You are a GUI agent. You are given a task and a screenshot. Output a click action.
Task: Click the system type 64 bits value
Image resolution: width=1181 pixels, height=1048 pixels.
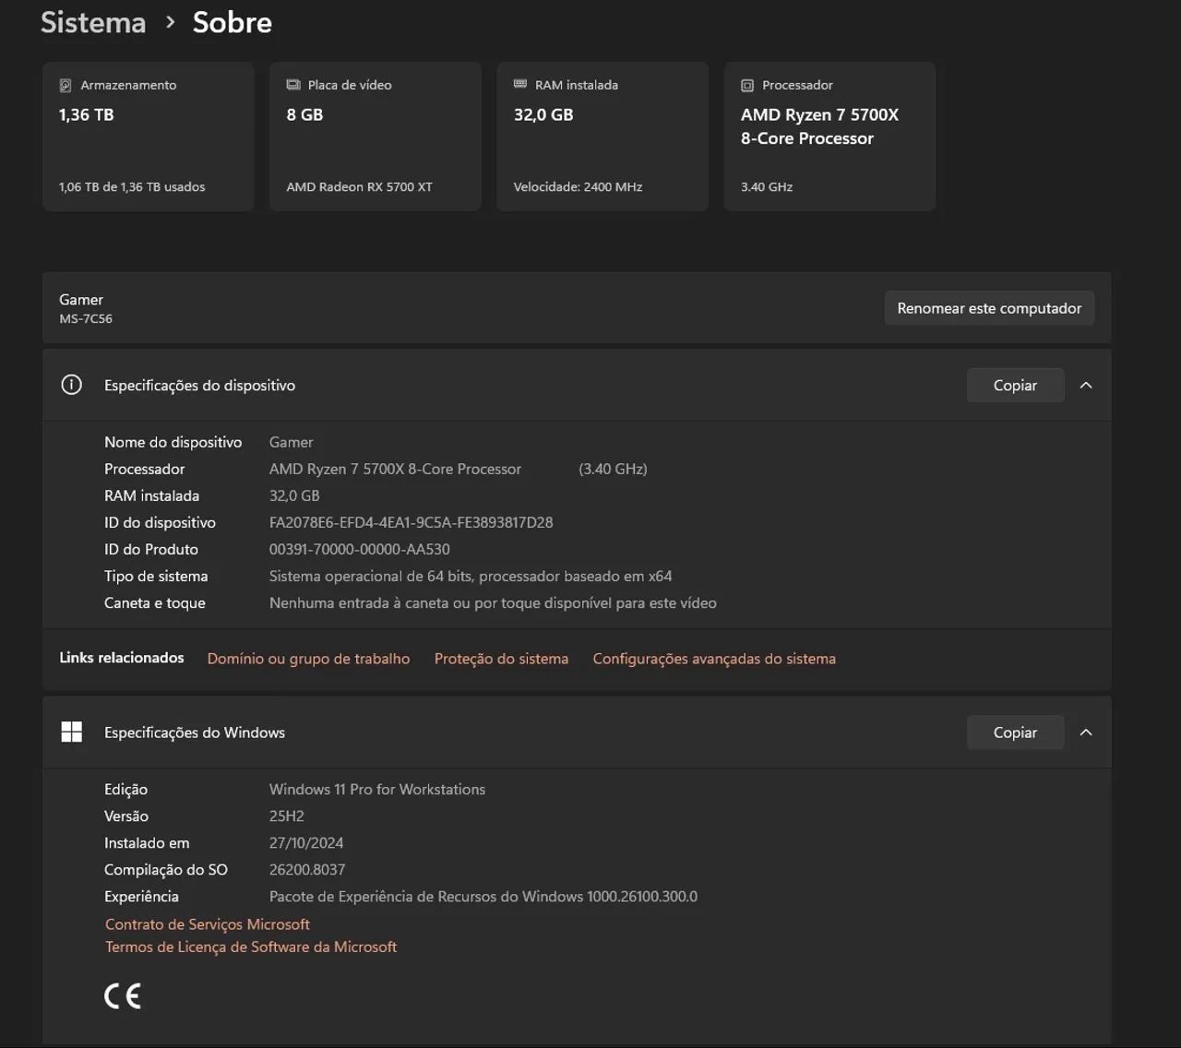(471, 576)
